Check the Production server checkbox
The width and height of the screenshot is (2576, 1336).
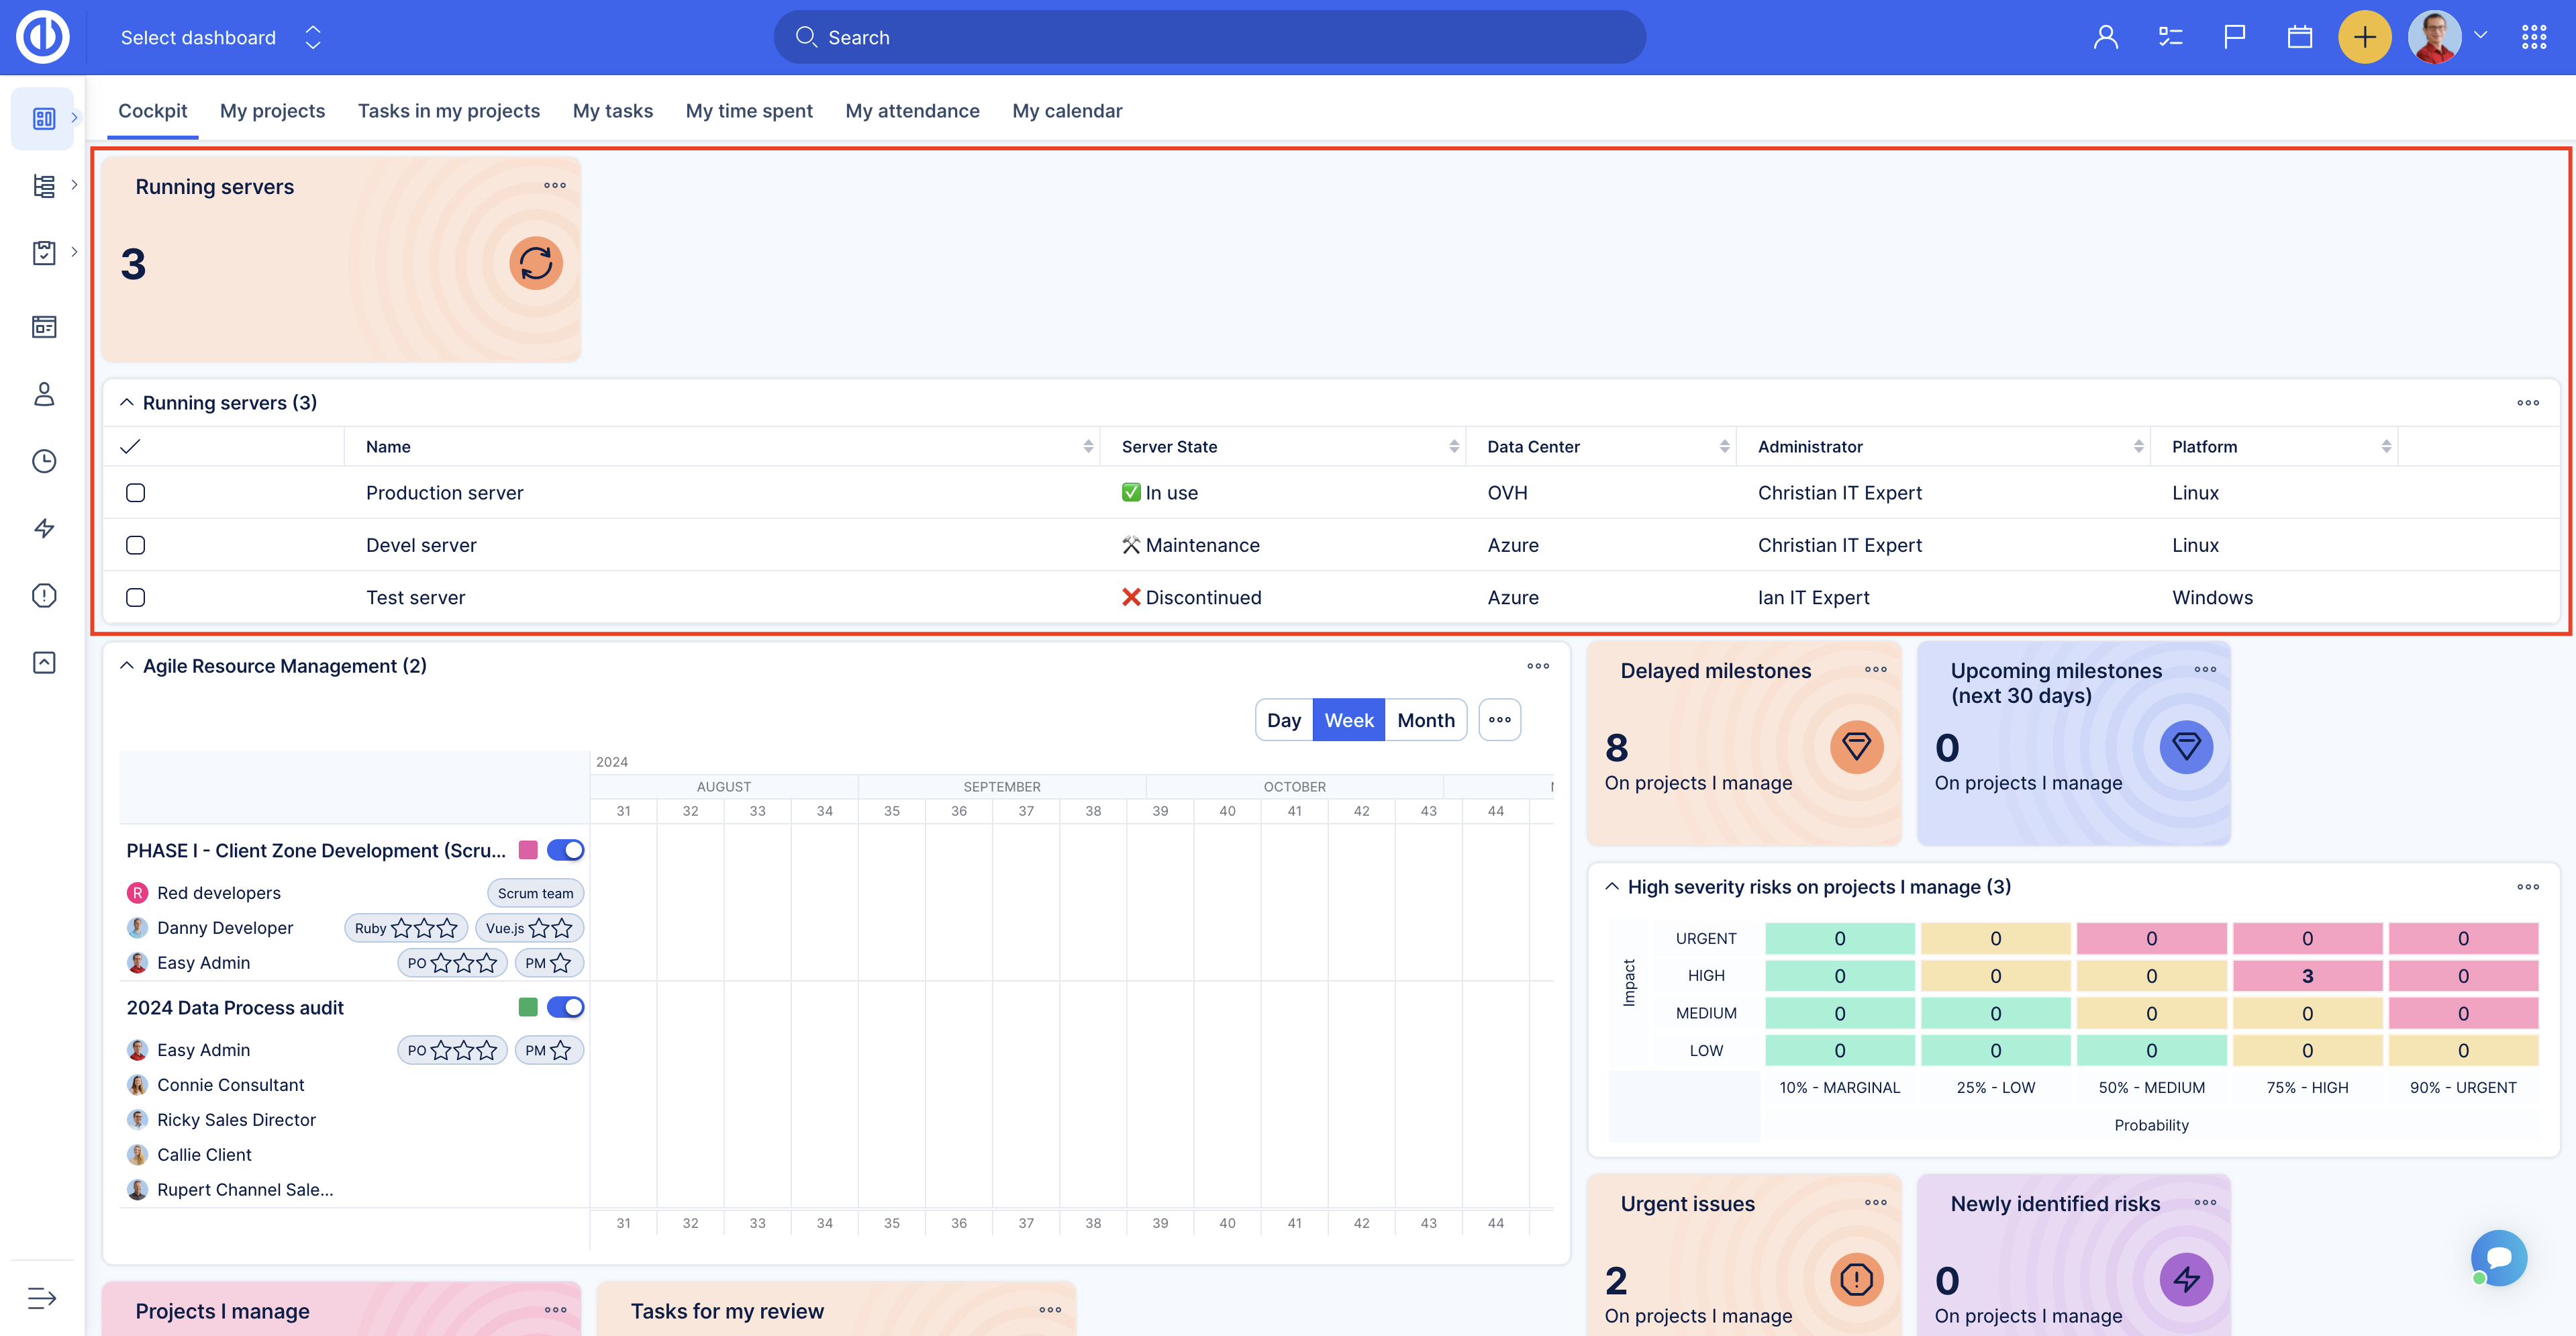(x=136, y=493)
